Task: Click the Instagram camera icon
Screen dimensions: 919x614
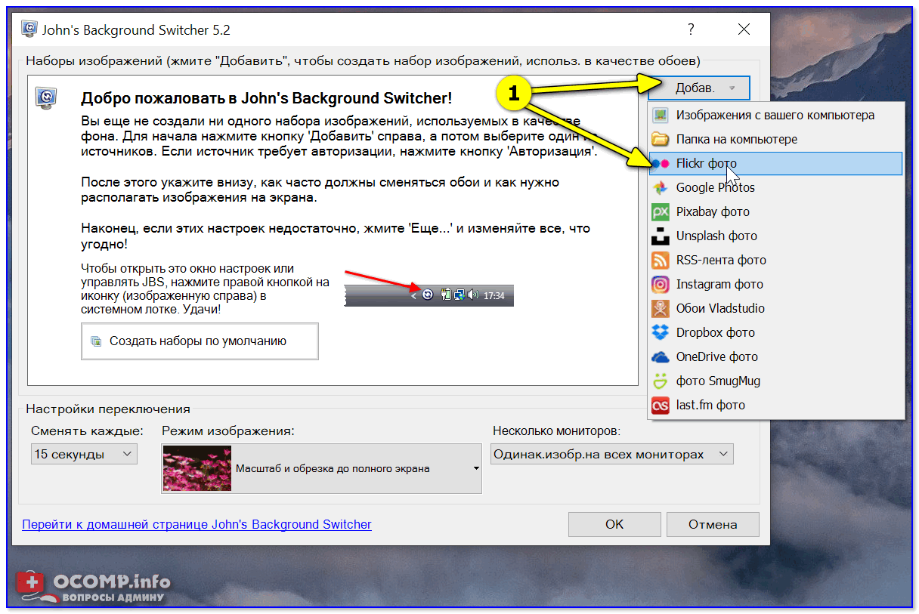Action: click(x=661, y=284)
